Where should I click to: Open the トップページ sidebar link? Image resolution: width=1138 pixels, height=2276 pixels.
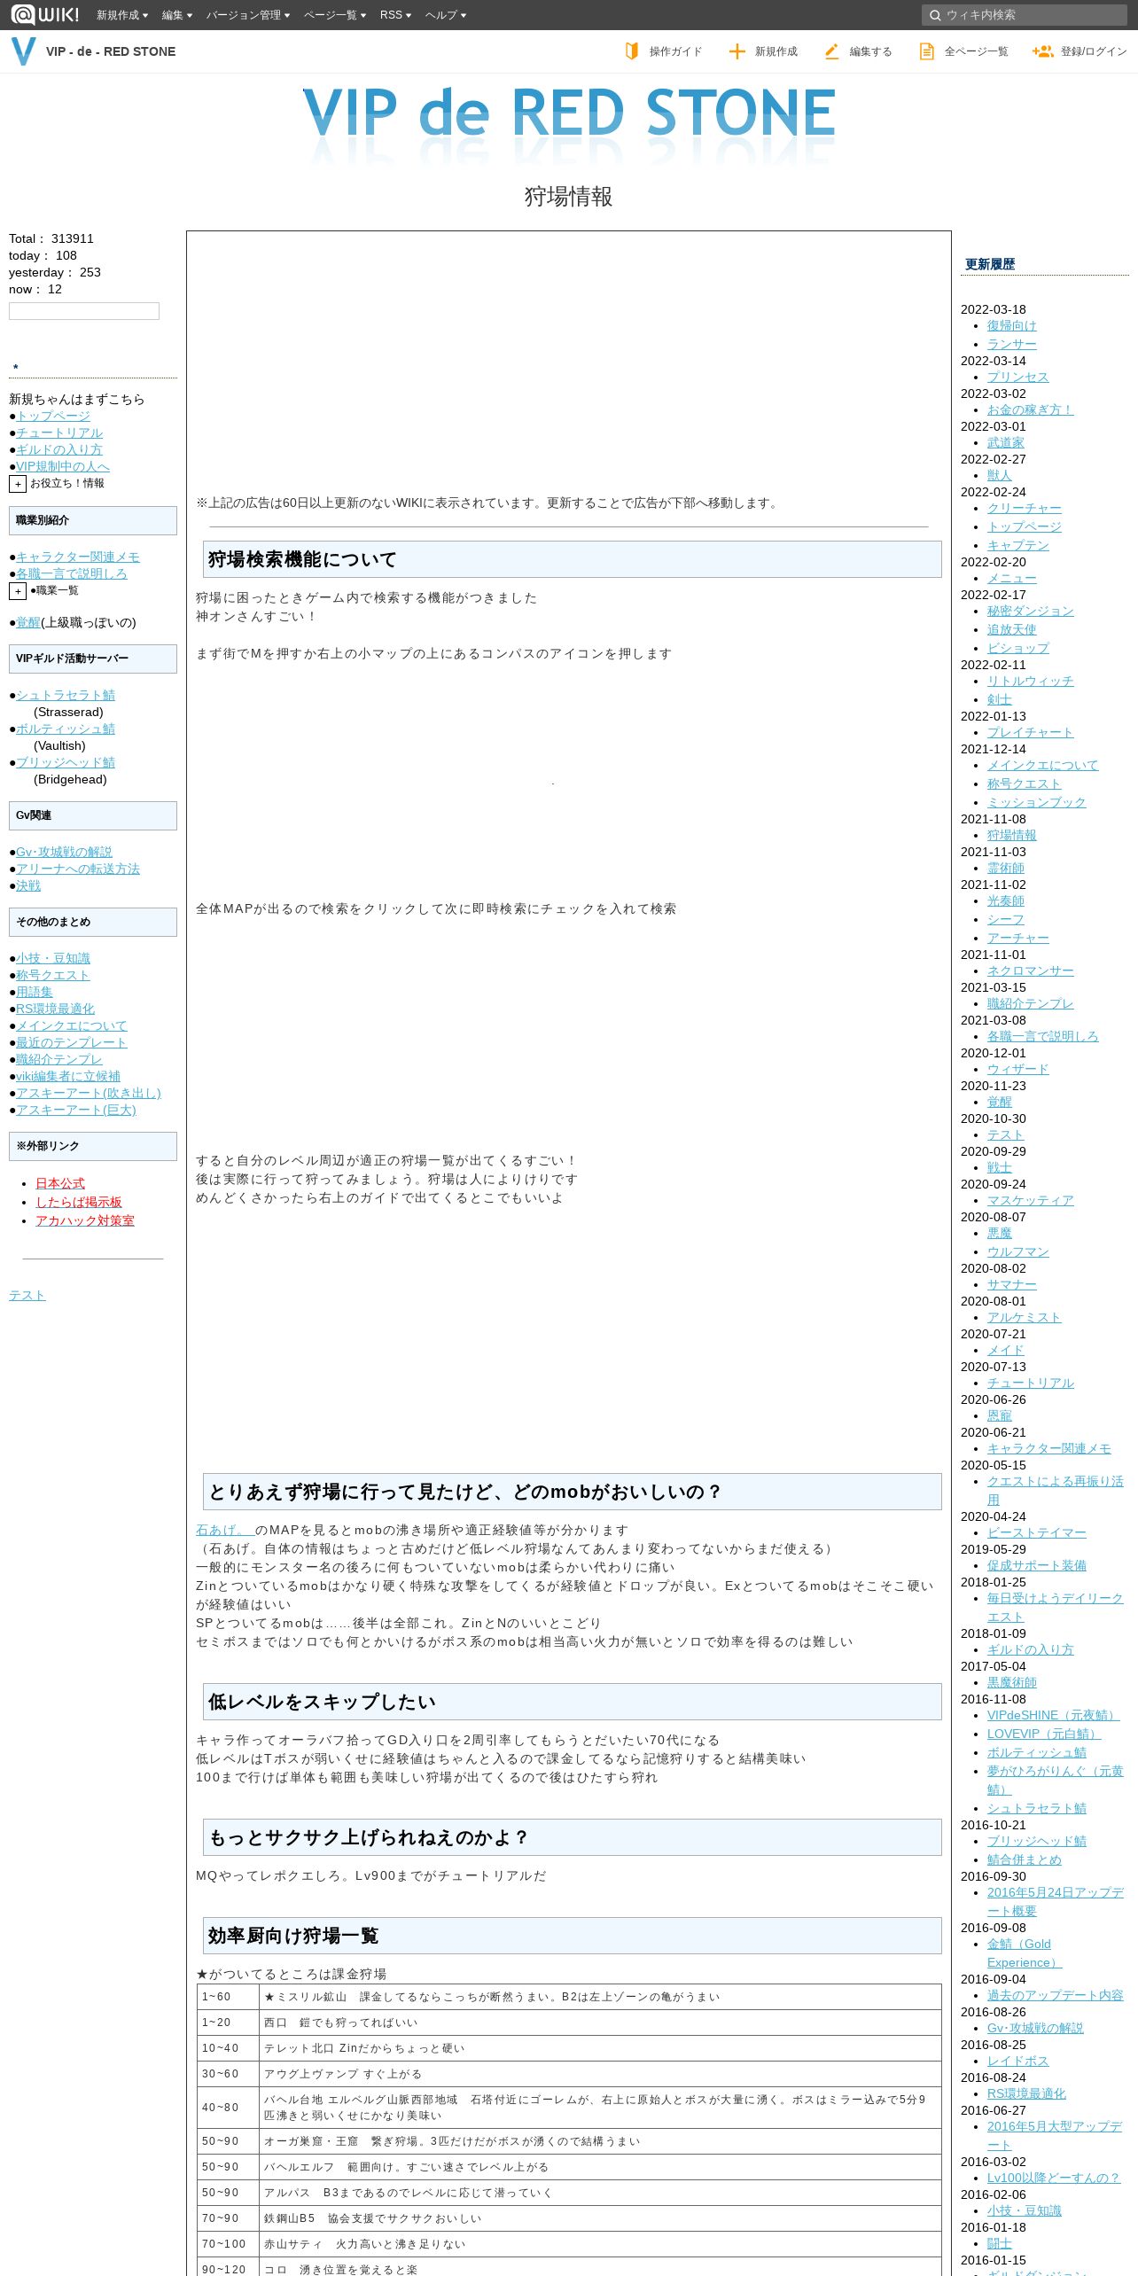point(53,416)
